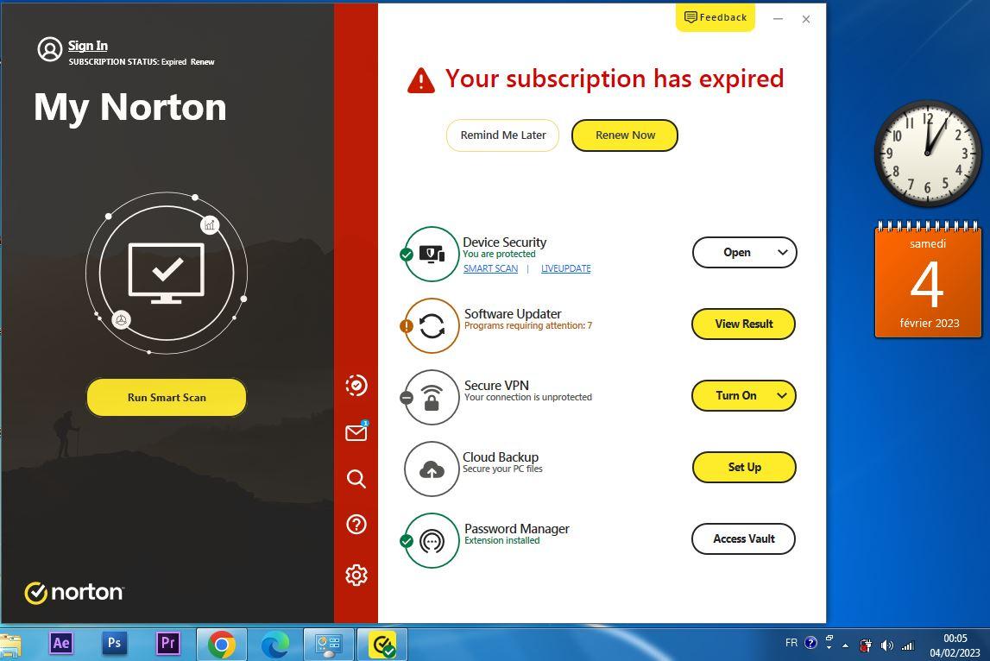The width and height of the screenshot is (990, 661).
Task: Open the My Norton dashboard sidebar icon
Action: tap(356, 385)
